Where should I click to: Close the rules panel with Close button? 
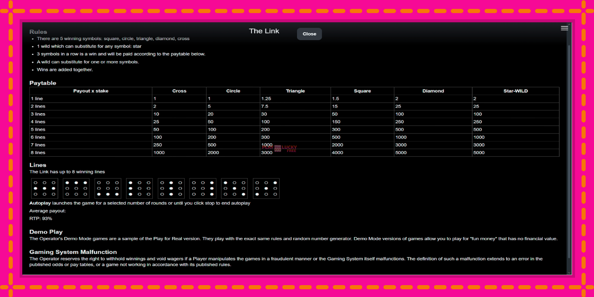point(309,34)
